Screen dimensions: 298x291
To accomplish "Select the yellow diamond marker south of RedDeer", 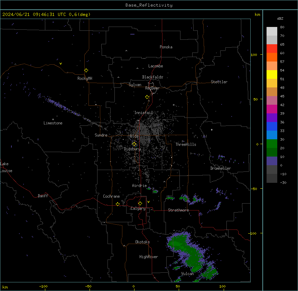I will 147,97.
